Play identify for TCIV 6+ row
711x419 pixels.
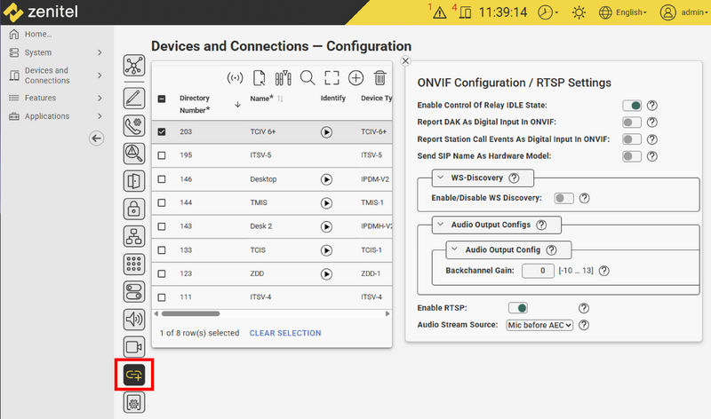[x=326, y=132]
